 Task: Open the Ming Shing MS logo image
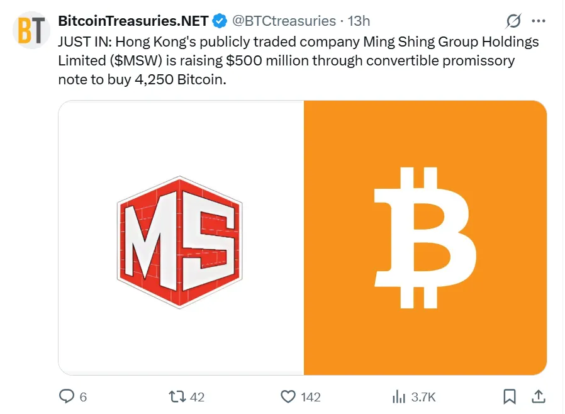pyautogui.click(x=181, y=238)
